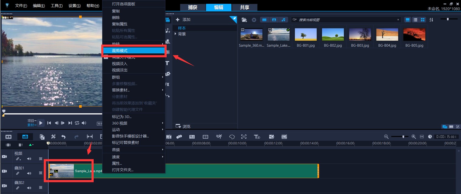Viewport: 461px width, 194px height.
Task: Expand the 速度 submenu
Action: coord(134,157)
